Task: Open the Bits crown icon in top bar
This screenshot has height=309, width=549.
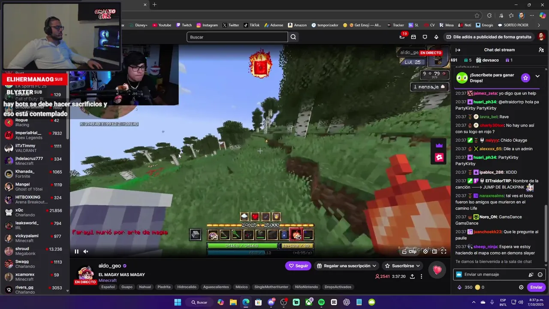Action: pyautogui.click(x=436, y=37)
